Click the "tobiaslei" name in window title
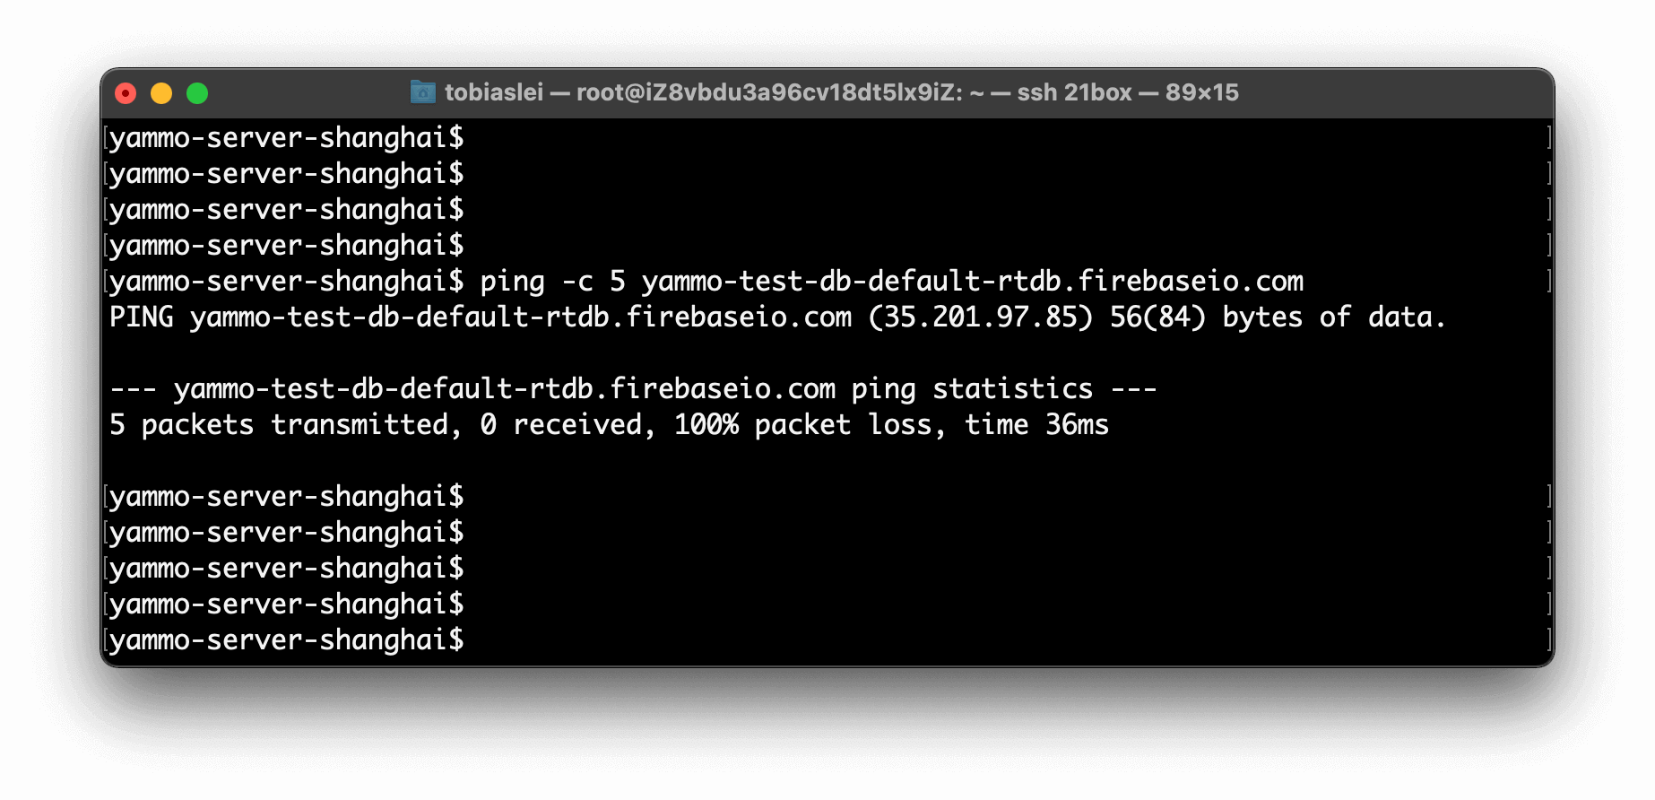This screenshot has width=1655, height=800. [493, 92]
